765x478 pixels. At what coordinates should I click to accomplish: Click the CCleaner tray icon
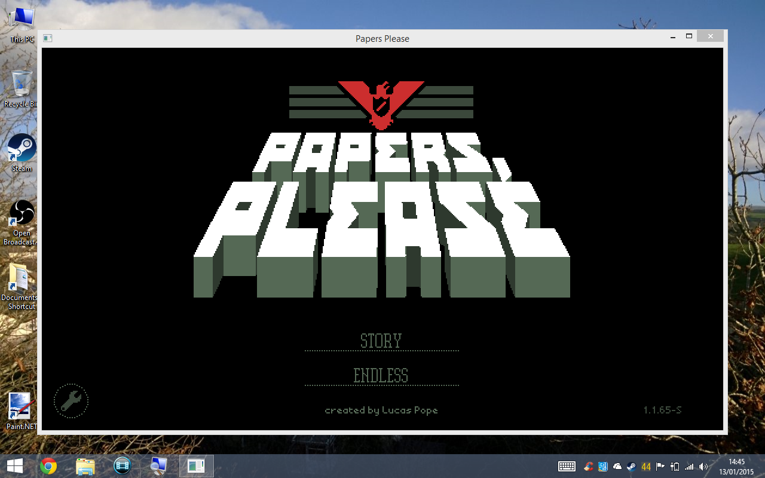(589, 467)
